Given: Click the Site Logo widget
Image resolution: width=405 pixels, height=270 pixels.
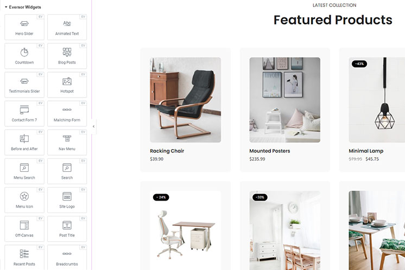Looking at the screenshot, I should [x=67, y=200].
